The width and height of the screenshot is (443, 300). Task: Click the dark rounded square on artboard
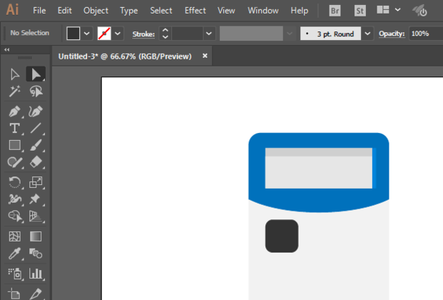[282, 236]
